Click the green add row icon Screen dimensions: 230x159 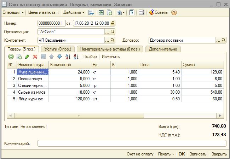[x=11, y=57]
